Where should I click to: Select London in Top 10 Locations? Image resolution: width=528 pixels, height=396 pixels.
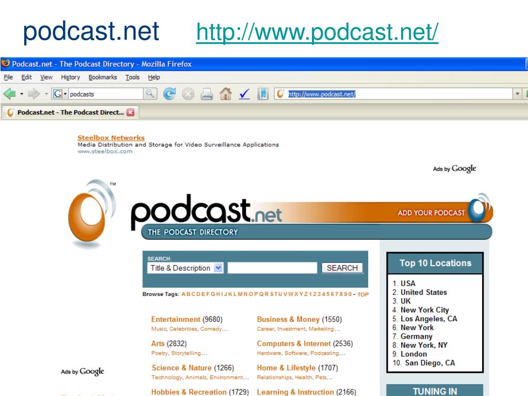[x=414, y=354]
